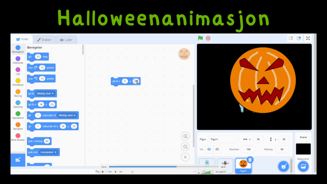The image size is (327, 184).
Task: Show the sprite with eye icon
Action: point(209,149)
